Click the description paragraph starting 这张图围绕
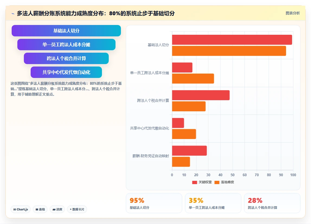Viewport: 311px width, 224px height. pos(66,89)
